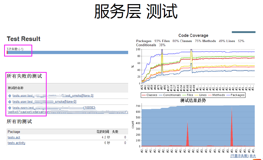Click failure count 0 for tests.act
Screen dimensions: 263x160
(125, 137)
